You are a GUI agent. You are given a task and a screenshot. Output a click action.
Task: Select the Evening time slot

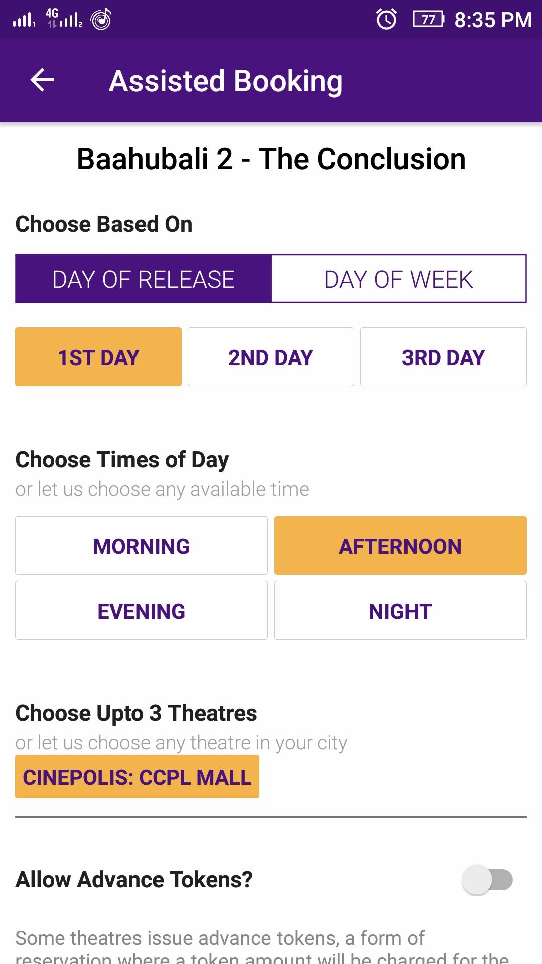[142, 611]
